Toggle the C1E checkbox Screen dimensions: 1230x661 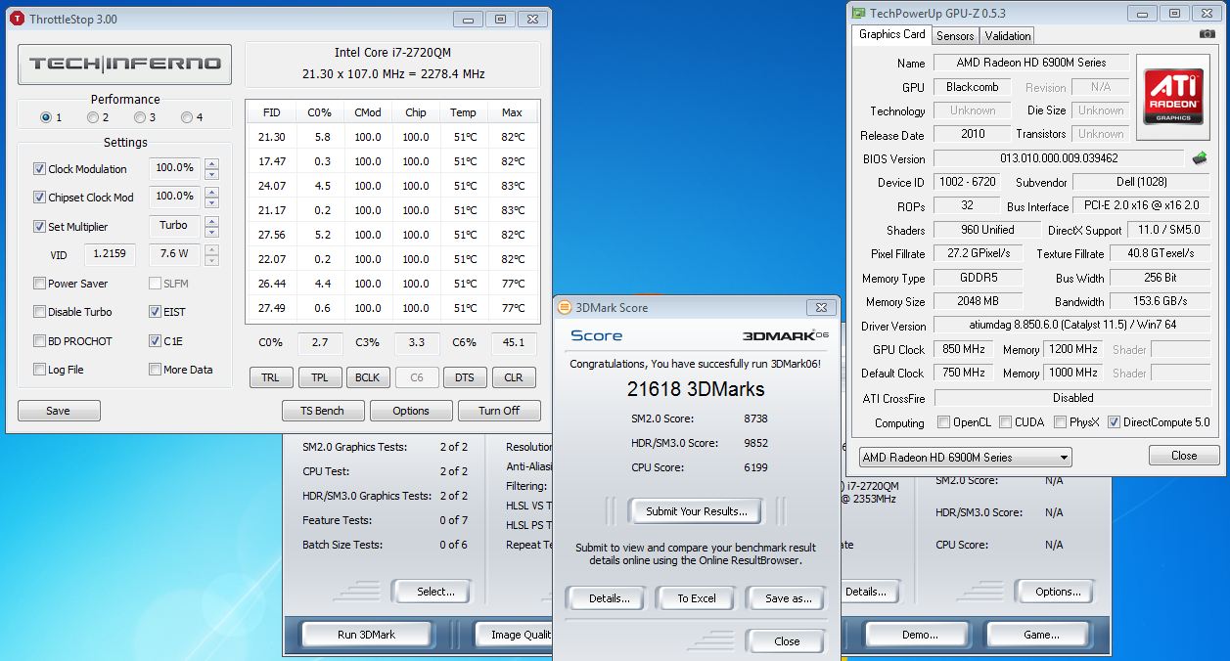click(x=155, y=341)
